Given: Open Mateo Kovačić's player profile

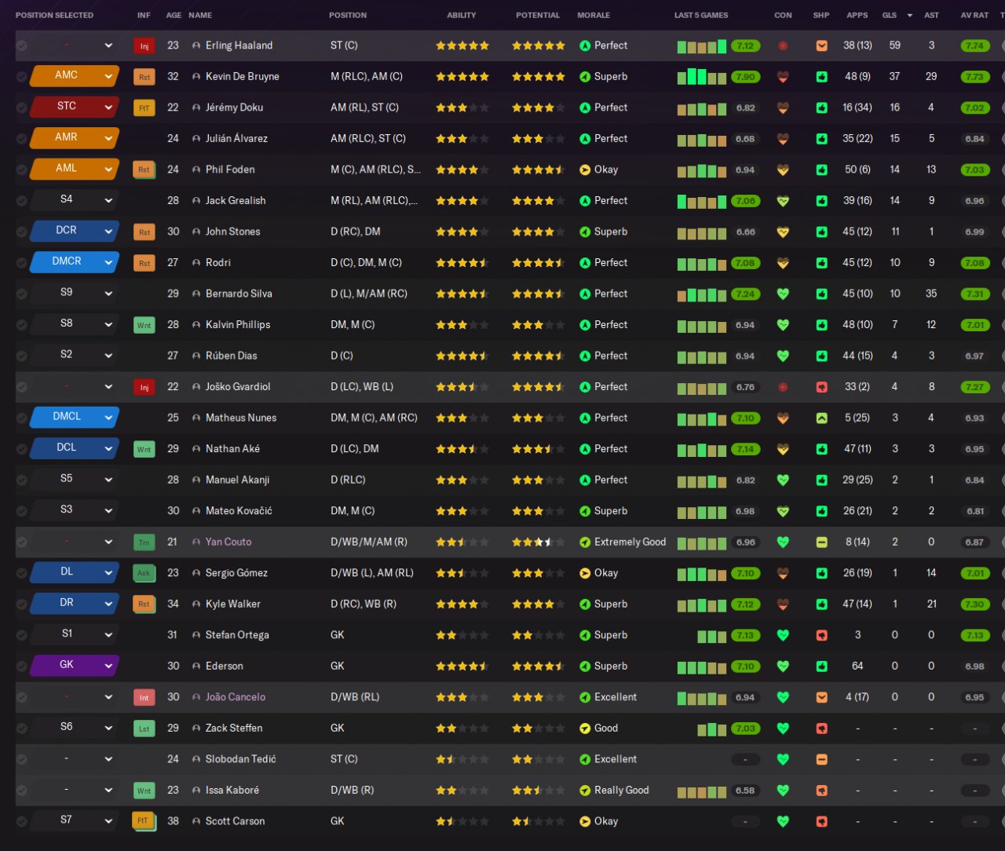Looking at the screenshot, I should 239,511.
